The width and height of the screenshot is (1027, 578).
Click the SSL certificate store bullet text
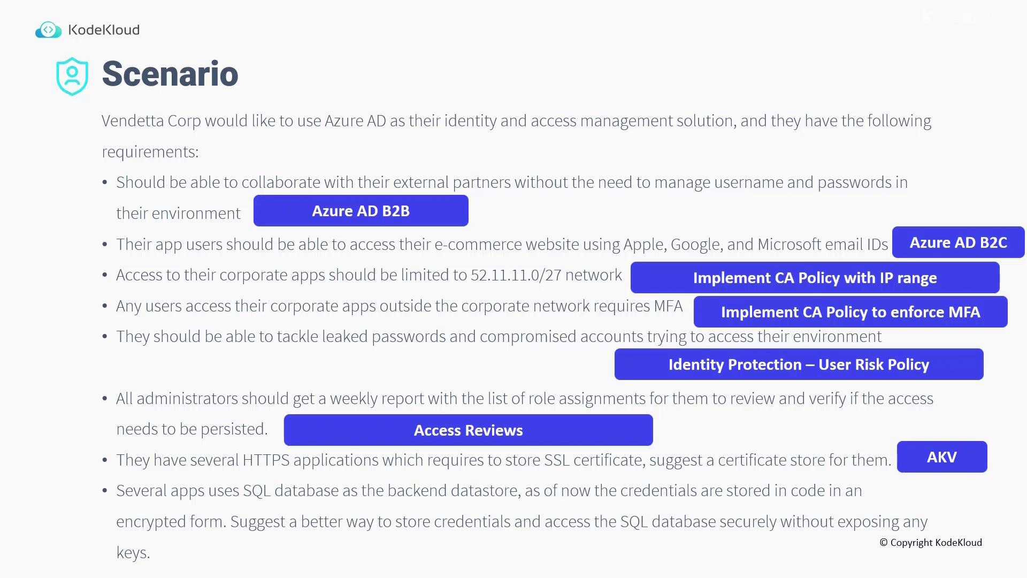click(x=503, y=460)
